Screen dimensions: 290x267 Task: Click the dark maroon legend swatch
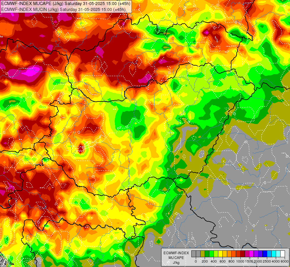243,254
